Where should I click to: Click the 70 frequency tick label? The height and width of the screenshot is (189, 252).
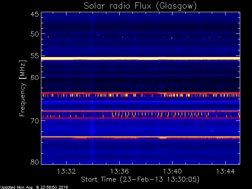(35, 121)
